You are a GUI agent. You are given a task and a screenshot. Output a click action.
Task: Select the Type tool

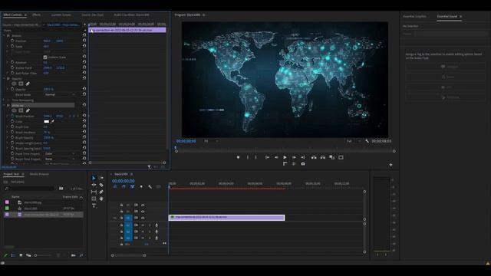tap(94, 205)
